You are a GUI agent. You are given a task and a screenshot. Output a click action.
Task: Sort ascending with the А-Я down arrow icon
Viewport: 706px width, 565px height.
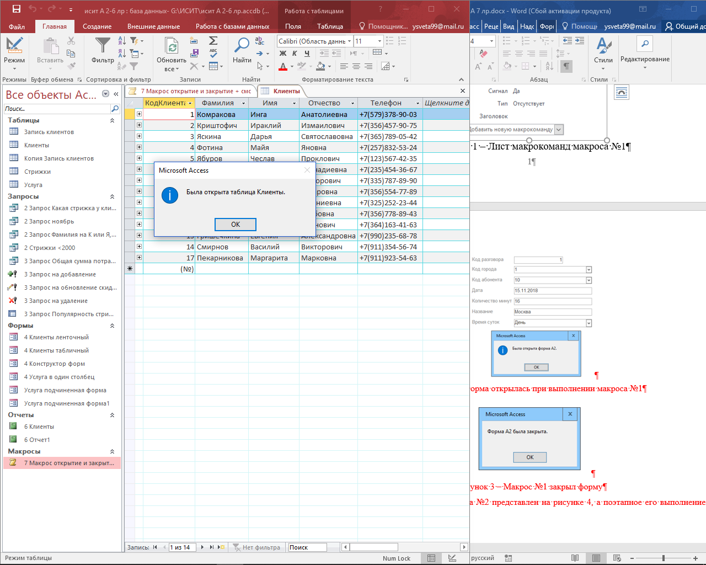[122, 41]
